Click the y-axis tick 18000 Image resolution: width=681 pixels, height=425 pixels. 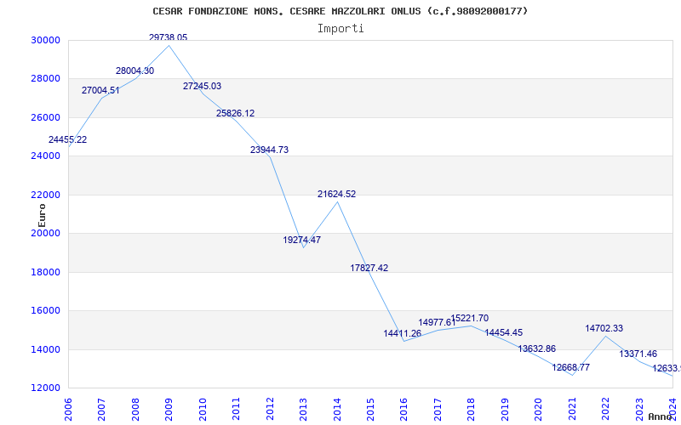(x=45, y=272)
